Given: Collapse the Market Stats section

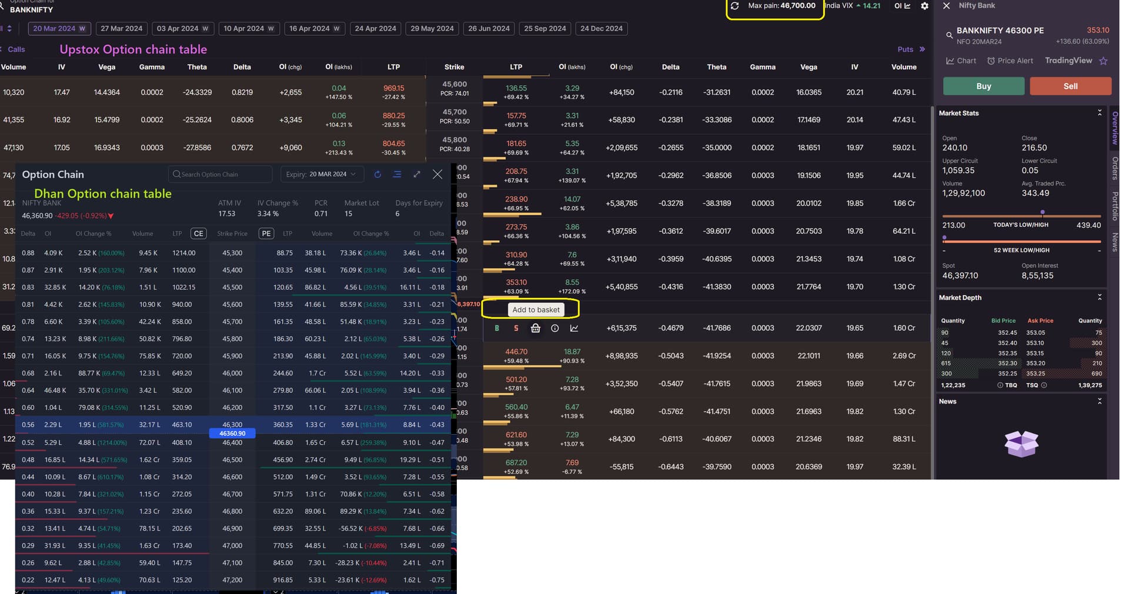Looking at the screenshot, I should point(1099,112).
